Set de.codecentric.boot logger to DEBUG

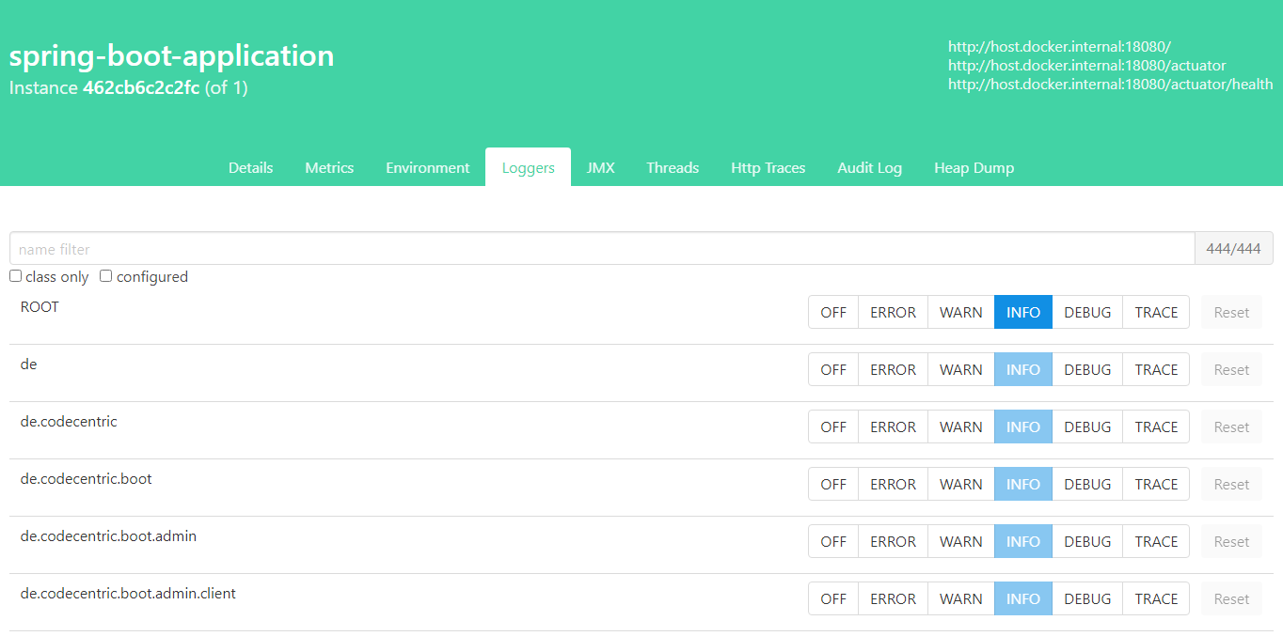click(1087, 484)
